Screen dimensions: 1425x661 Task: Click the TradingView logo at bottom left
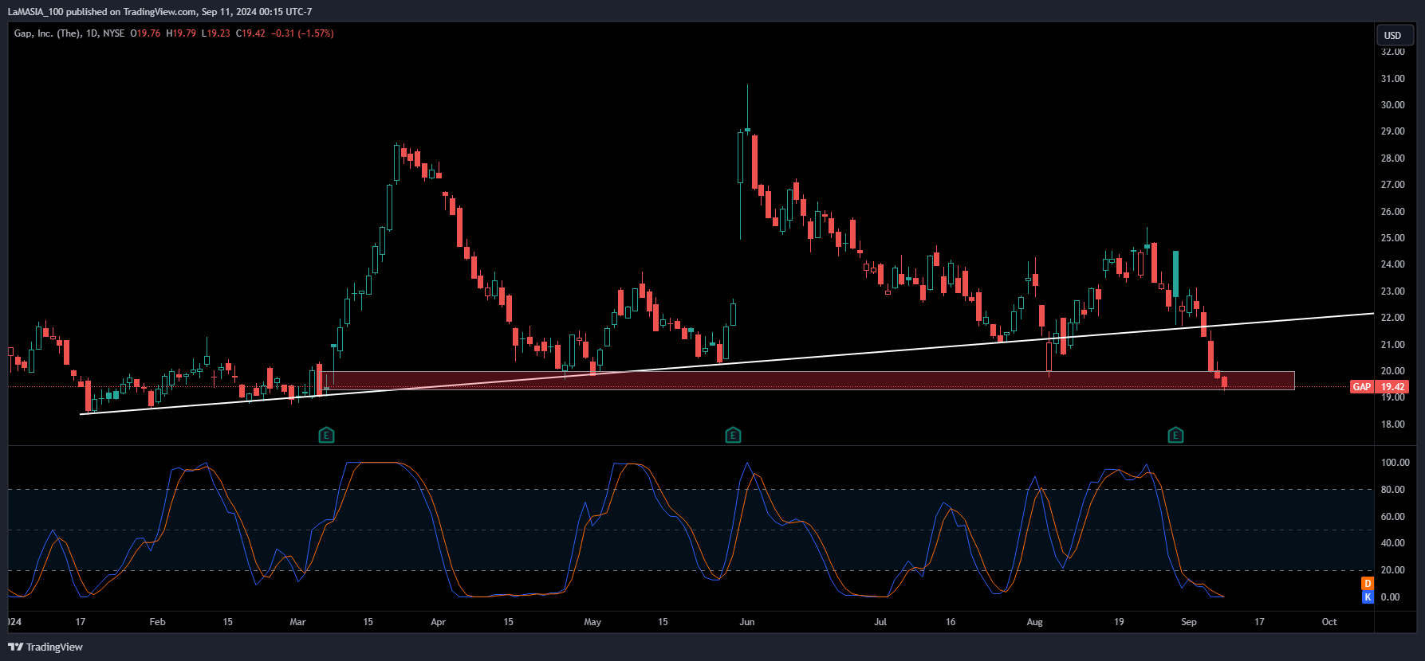point(45,647)
